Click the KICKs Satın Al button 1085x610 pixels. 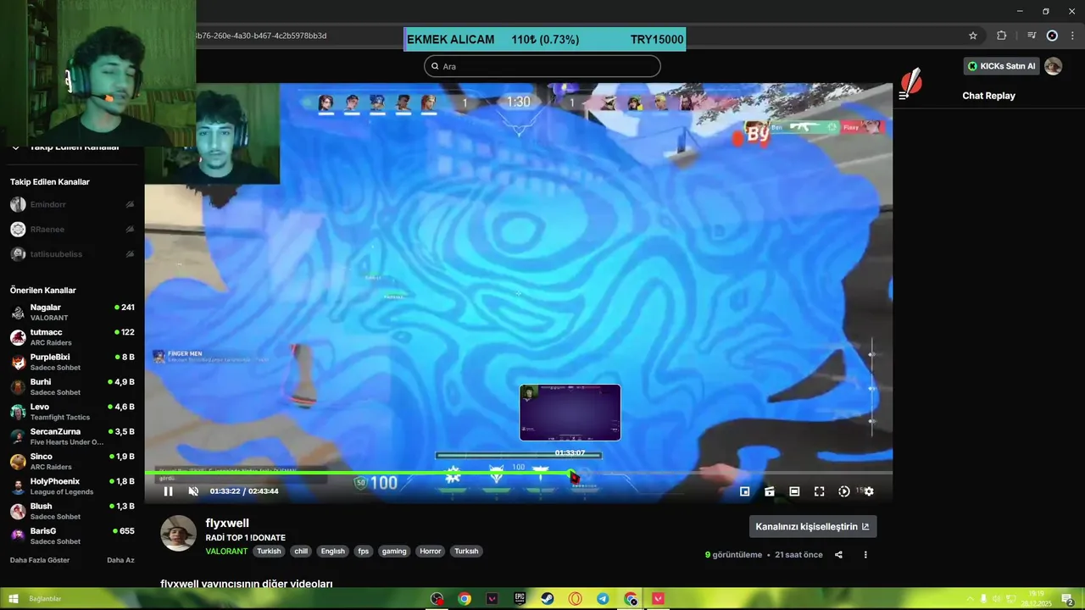click(1002, 66)
